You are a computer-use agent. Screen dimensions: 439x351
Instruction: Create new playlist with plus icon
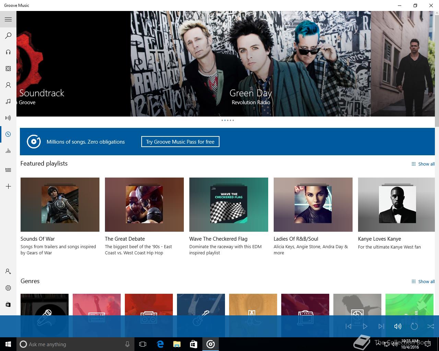[x=8, y=186]
